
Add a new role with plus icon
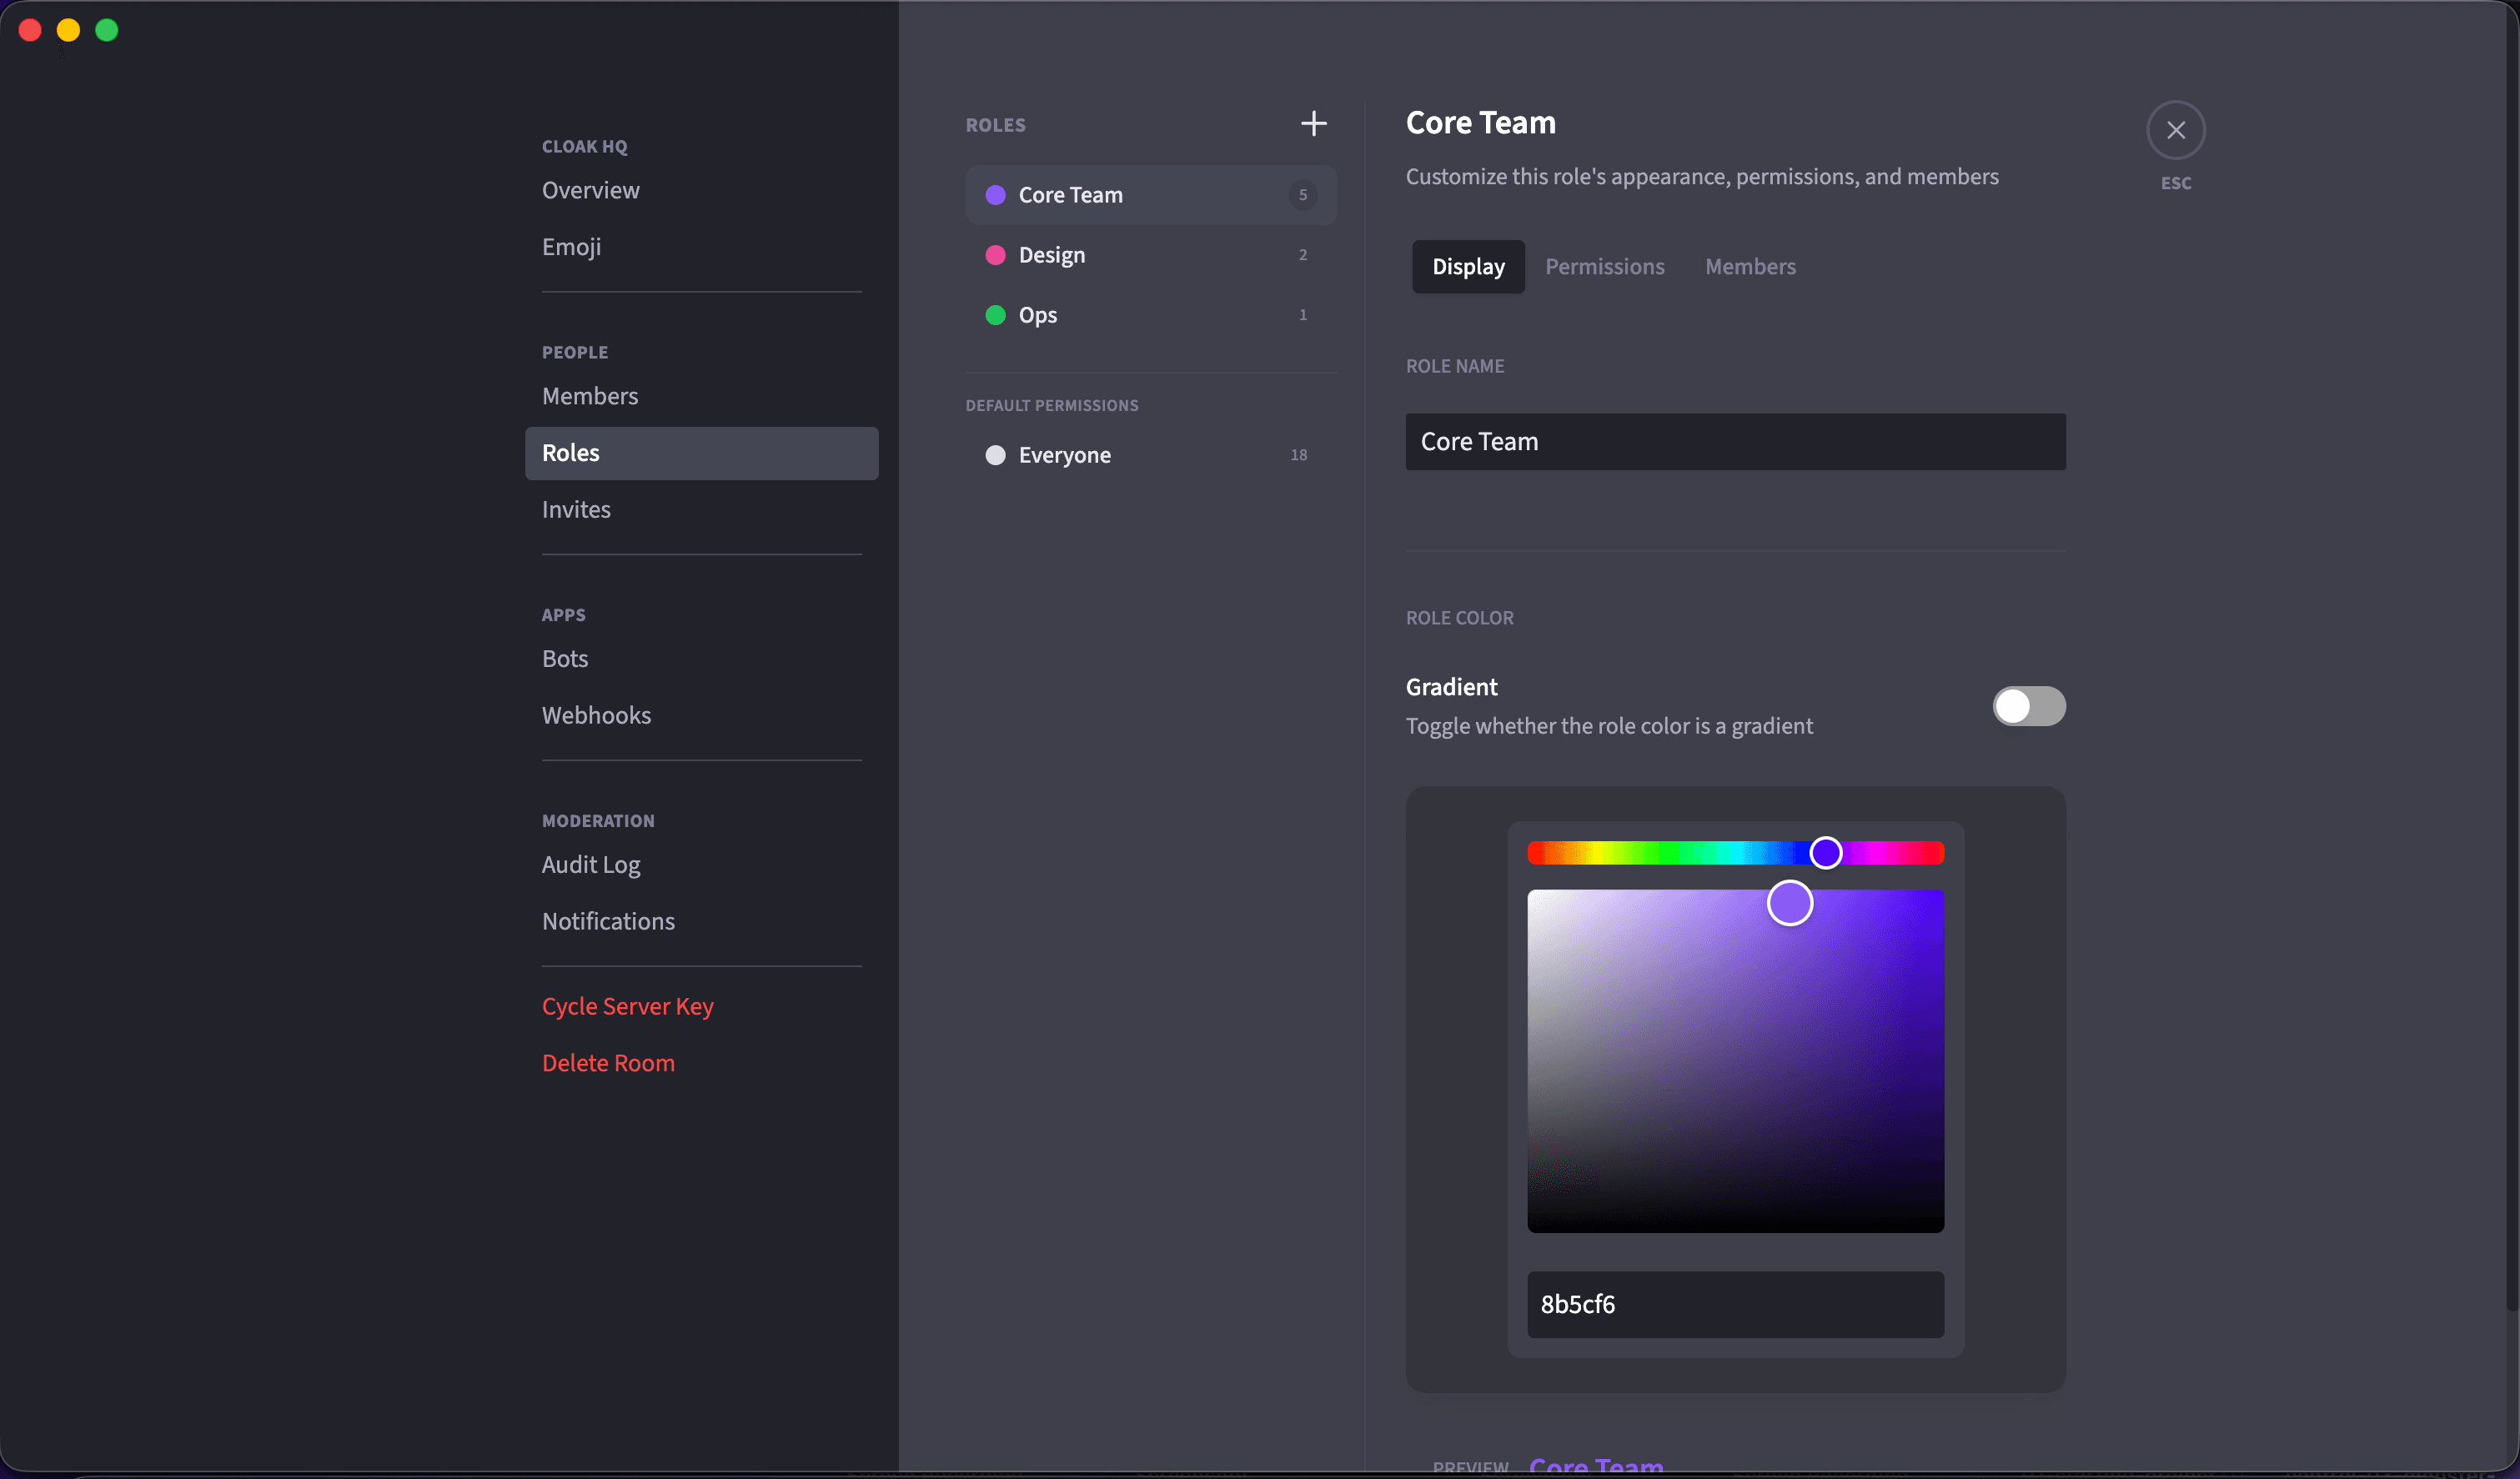pyautogui.click(x=1313, y=123)
